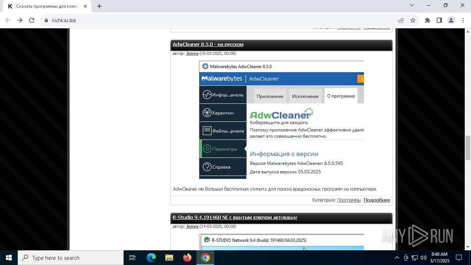Reload the kichkas.biz page
Image resolution: width=471 pixels, height=265 pixels.
32,20
